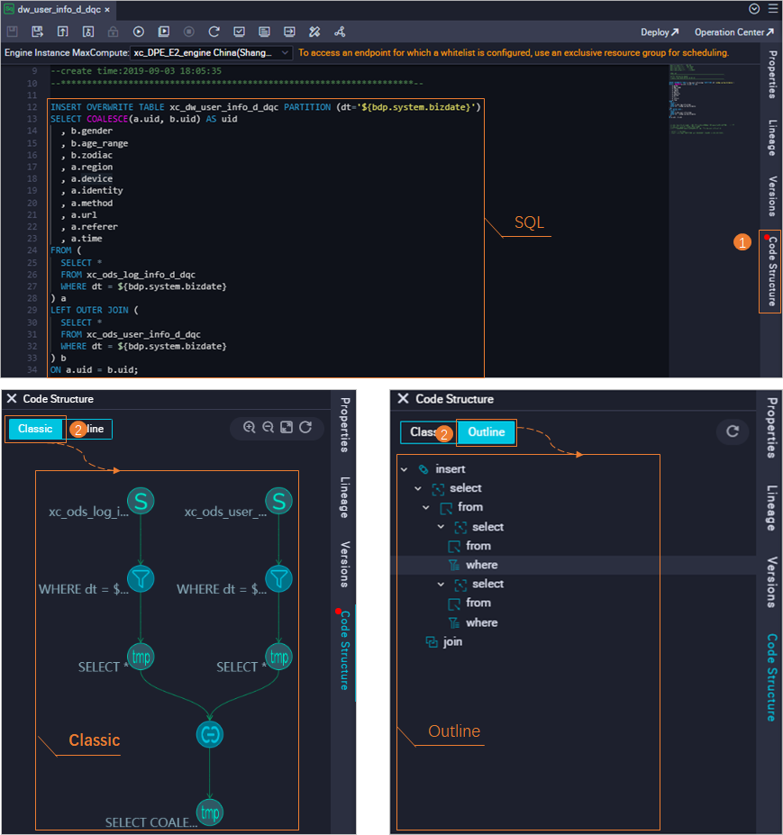The width and height of the screenshot is (783, 835).
Task: Reload the script with the refresh icon
Action: click(x=214, y=31)
